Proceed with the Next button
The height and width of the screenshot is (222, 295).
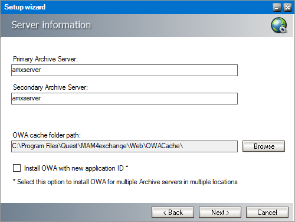[x=220, y=212]
